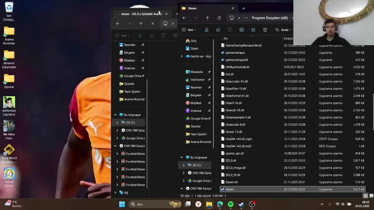374x210 pixels.
Task: Open Windows Start menu
Action: click(x=122, y=204)
